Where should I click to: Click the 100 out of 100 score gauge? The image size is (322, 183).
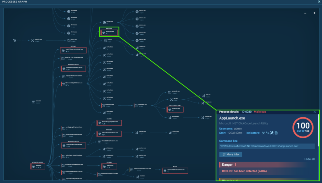[x=303, y=127]
